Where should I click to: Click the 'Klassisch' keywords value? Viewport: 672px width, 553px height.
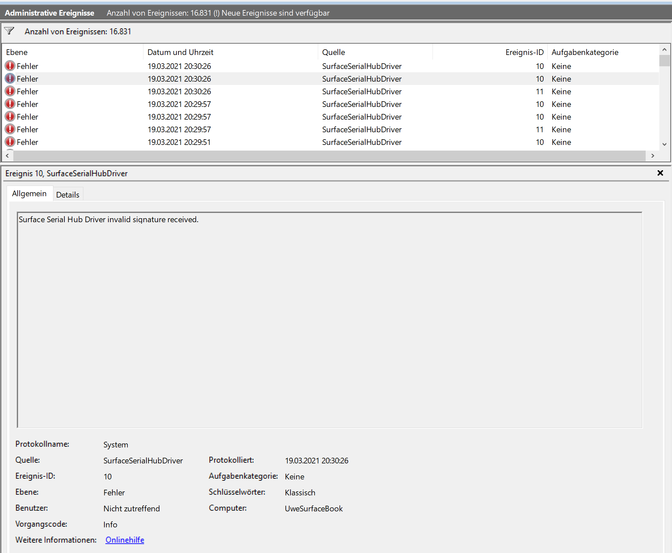[x=300, y=492]
